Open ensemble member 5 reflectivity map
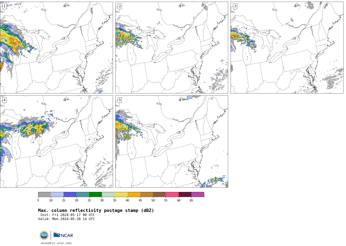 tap(172, 141)
